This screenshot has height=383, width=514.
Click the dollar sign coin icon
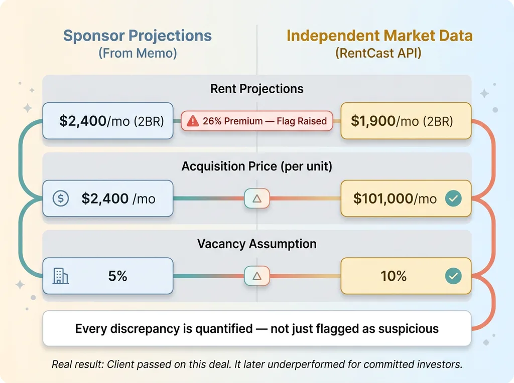[61, 199]
